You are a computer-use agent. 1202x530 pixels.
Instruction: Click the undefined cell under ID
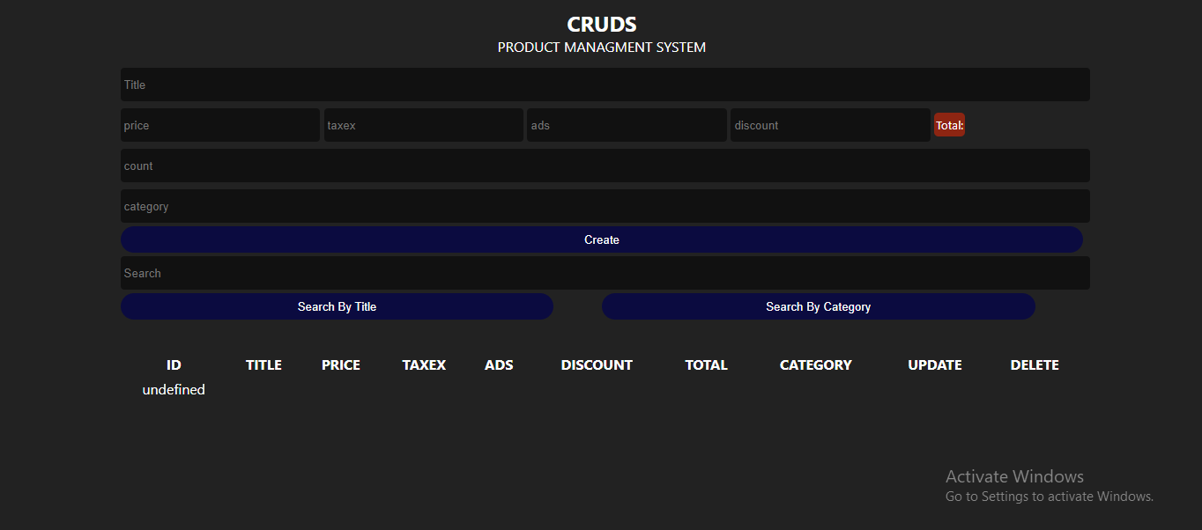pos(174,389)
